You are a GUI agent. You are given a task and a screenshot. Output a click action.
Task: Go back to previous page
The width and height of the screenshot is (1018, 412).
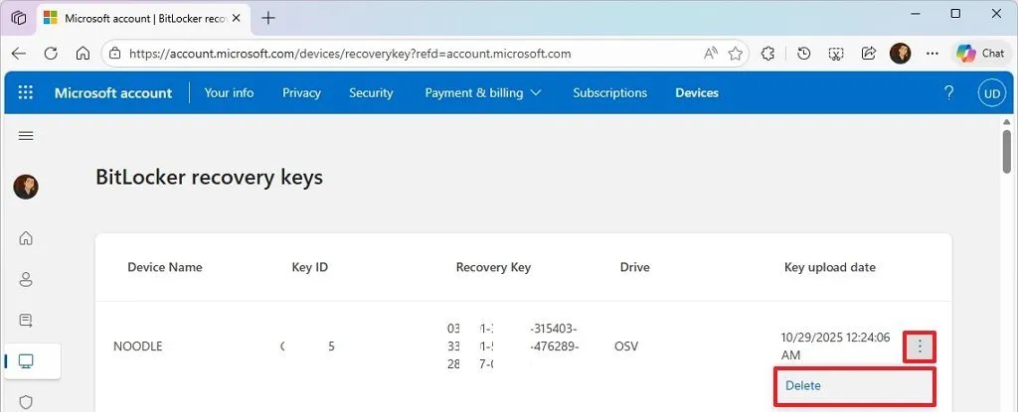coord(19,54)
